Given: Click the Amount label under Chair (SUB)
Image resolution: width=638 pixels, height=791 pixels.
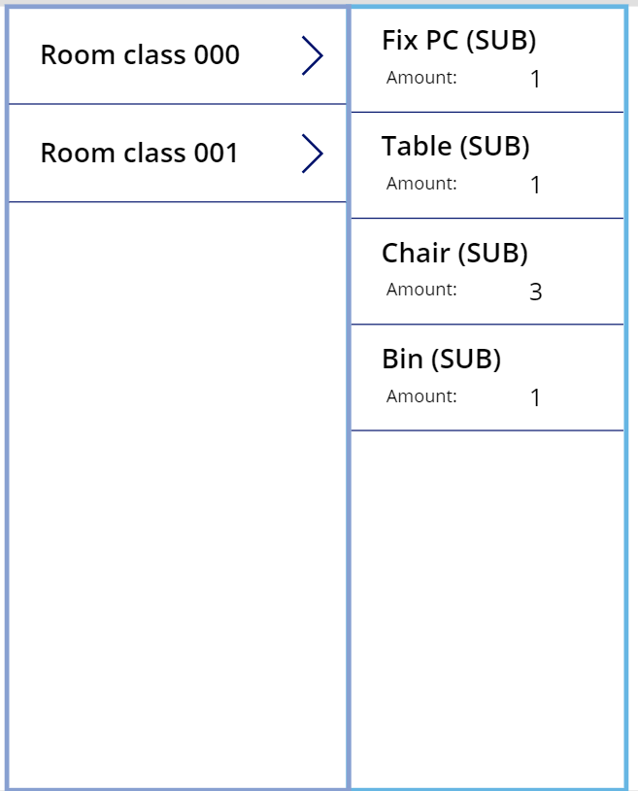Looking at the screenshot, I should [421, 290].
